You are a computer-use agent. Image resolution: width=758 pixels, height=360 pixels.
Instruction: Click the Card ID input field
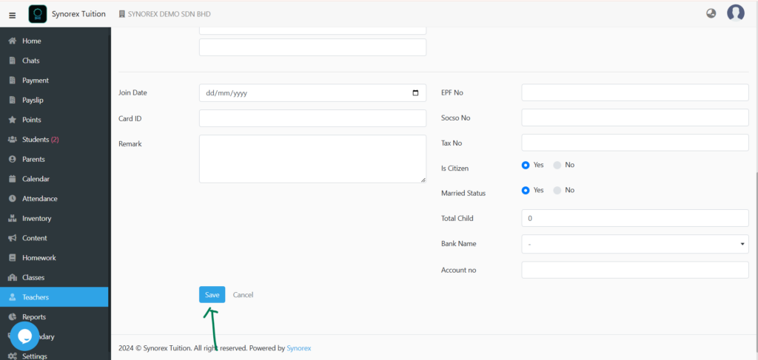click(312, 118)
